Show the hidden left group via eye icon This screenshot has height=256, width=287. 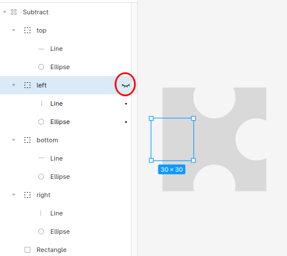[126, 86]
